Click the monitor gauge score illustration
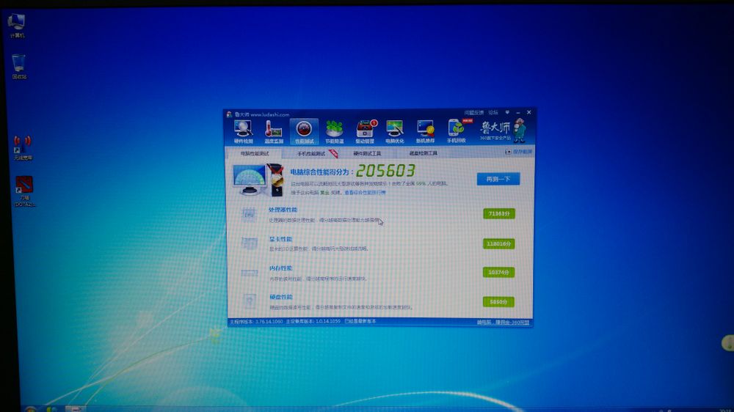734x412 pixels. click(x=258, y=180)
